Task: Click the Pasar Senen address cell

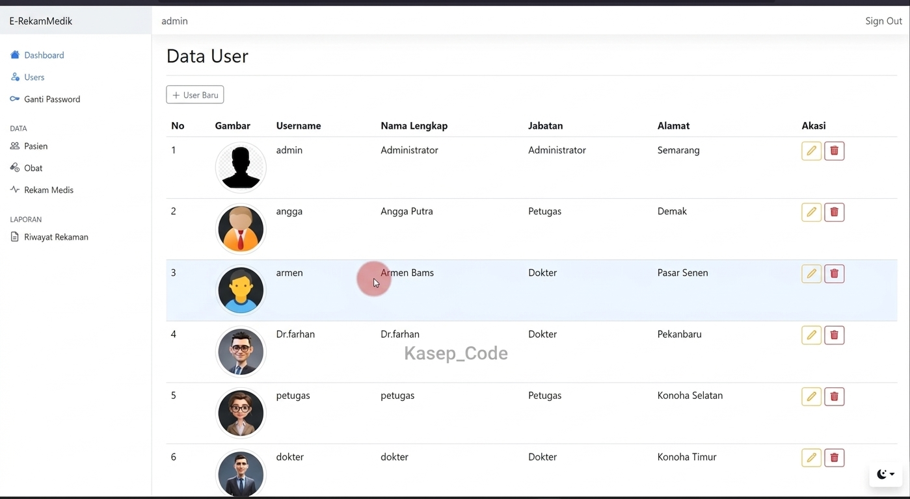Action: pos(683,273)
